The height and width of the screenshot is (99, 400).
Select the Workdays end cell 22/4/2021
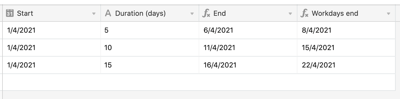coord(346,65)
